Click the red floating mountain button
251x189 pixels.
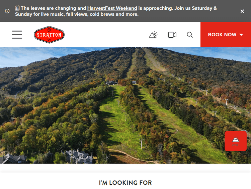coord(236,141)
